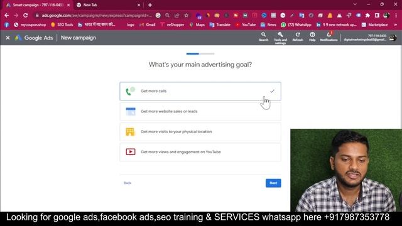Open the share icon in address bar
This screenshot has width=402, height=226.
click(x=177, y=15)
